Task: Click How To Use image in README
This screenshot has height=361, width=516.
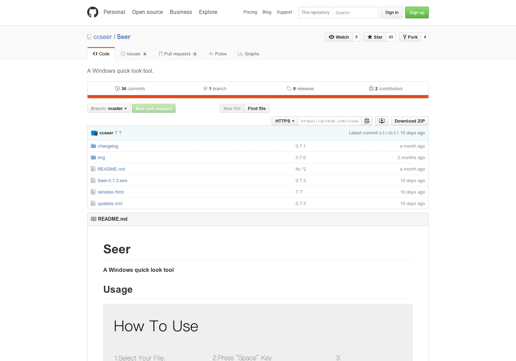Action: click(x=258, y=332)
